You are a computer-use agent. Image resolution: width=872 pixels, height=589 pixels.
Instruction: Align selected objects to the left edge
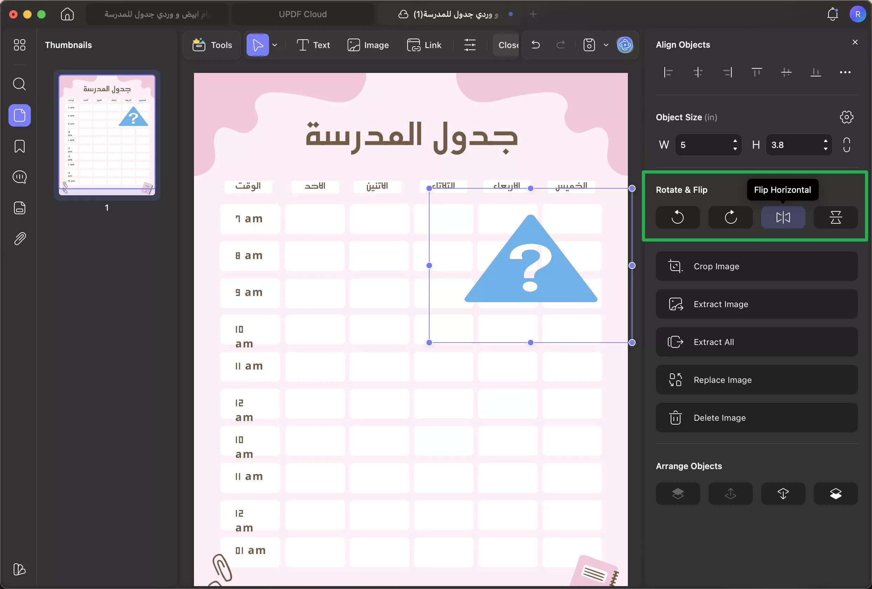pyautogui.click(x=668, y=72)
